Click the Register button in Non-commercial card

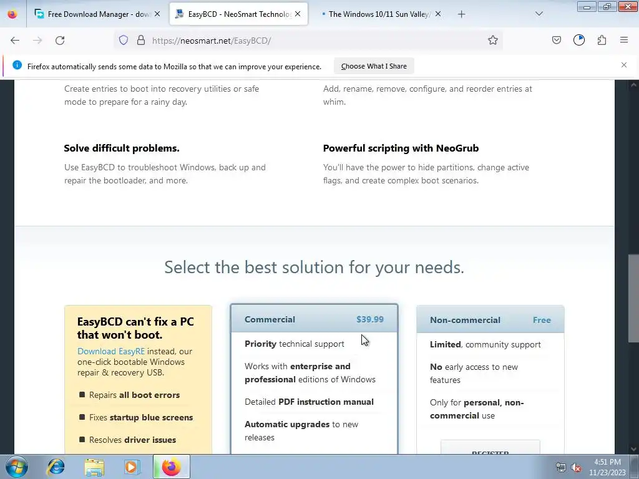490,447
